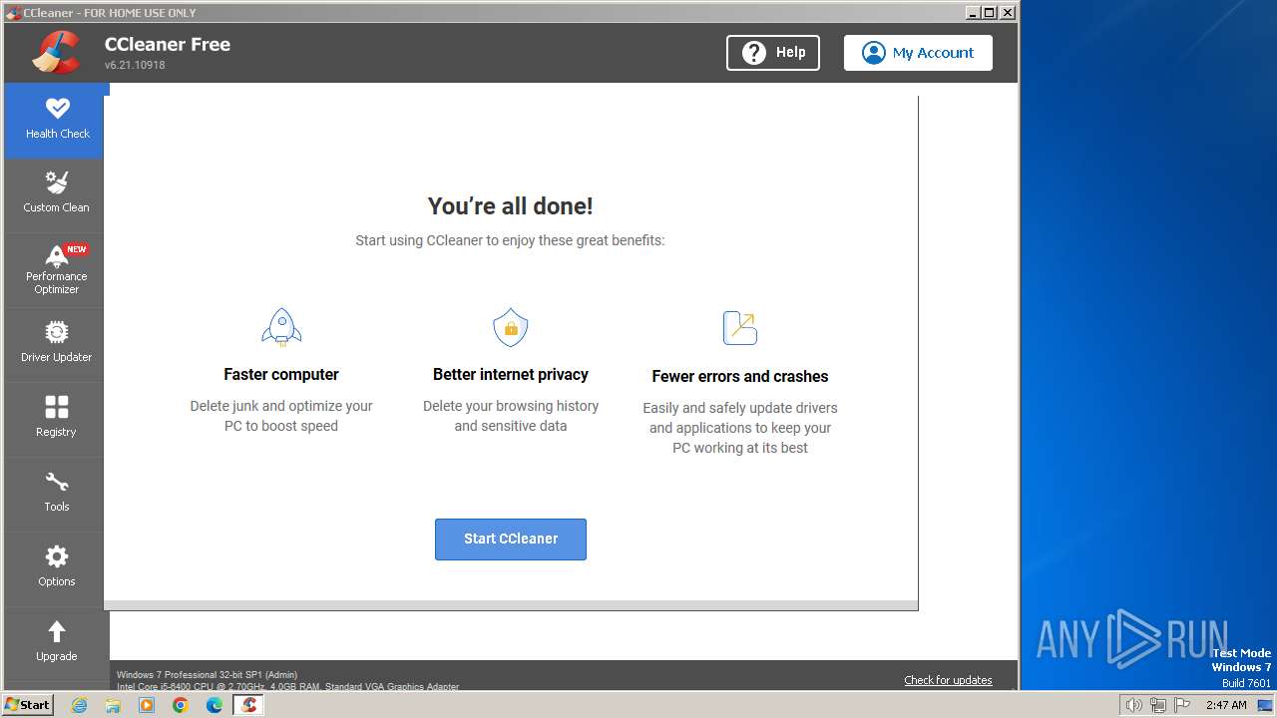Viewport: 1277px width, 718px height.
Task: Click the Start CCleaner button
Action: (x=511, y=538)
